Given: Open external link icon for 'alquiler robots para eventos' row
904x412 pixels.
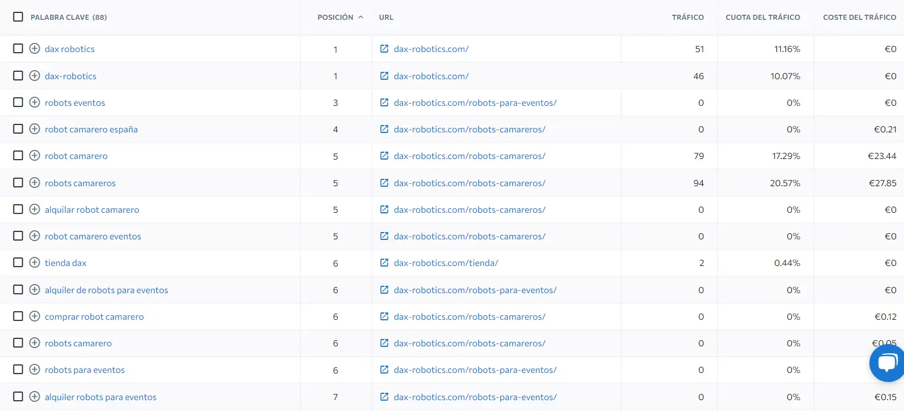Looking at the screenshot, I should [x=384, y=397].
